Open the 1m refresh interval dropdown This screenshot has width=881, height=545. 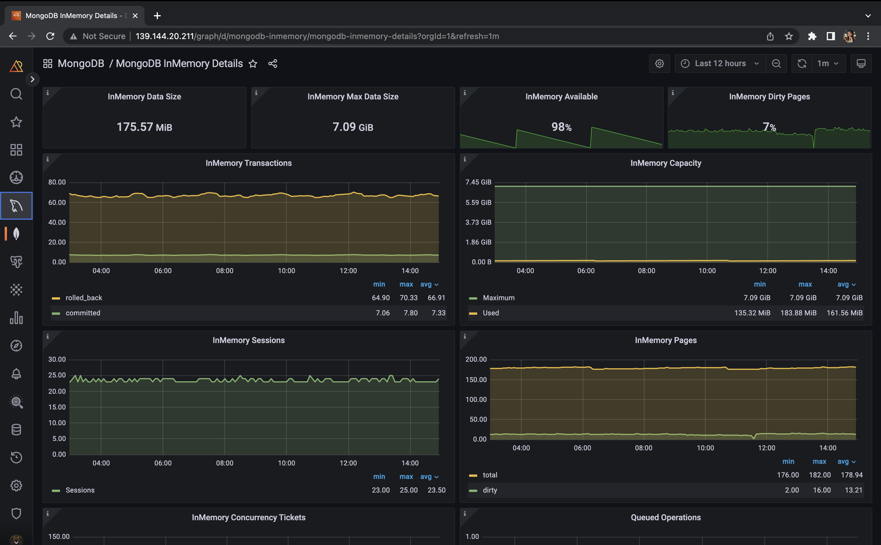828,64
